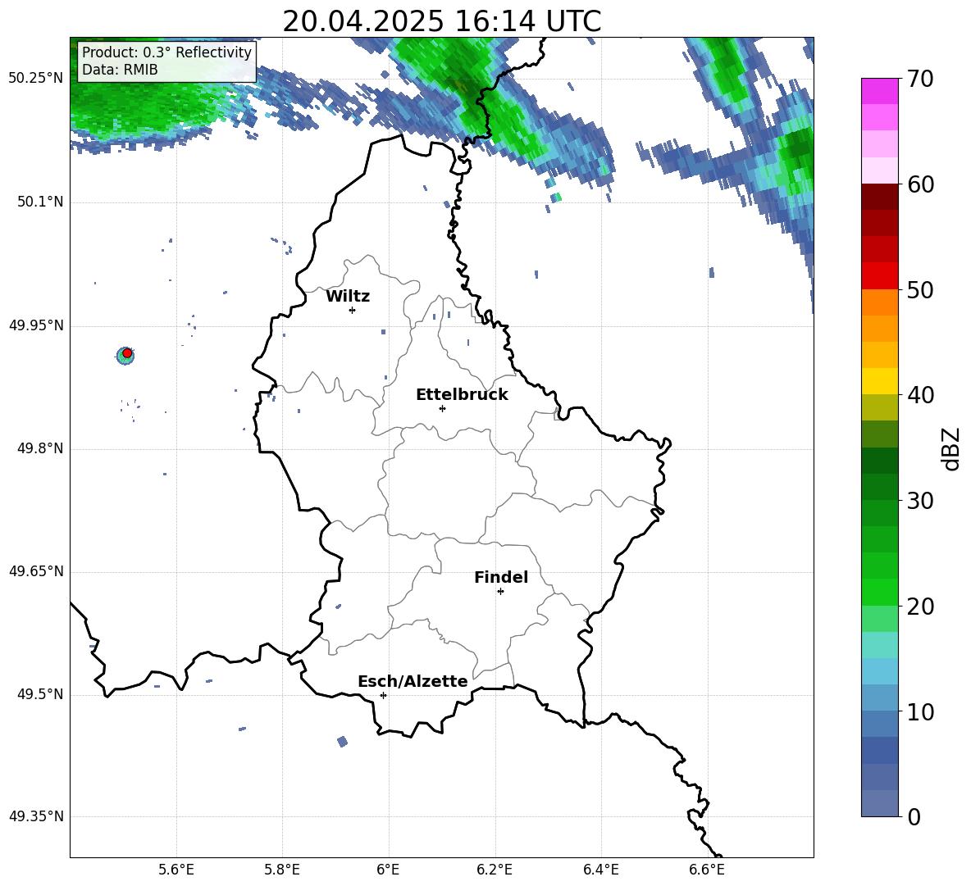Image resolution: width=971 pixels, height=886 pixels.
Task: Click the Findel city label
Action: pyautogui.click(x=501, y=577)
